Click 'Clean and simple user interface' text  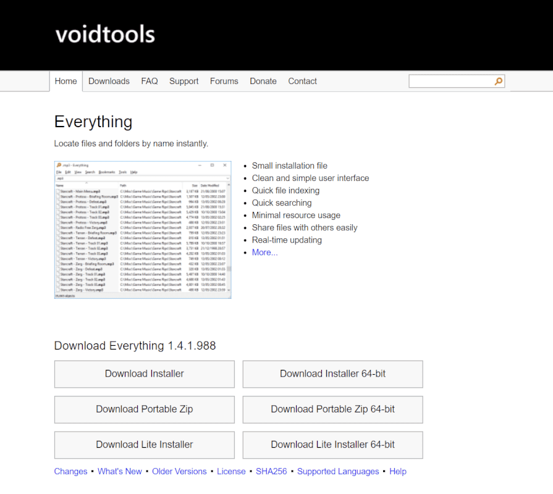pyautogui.click(x=310, y=178)
